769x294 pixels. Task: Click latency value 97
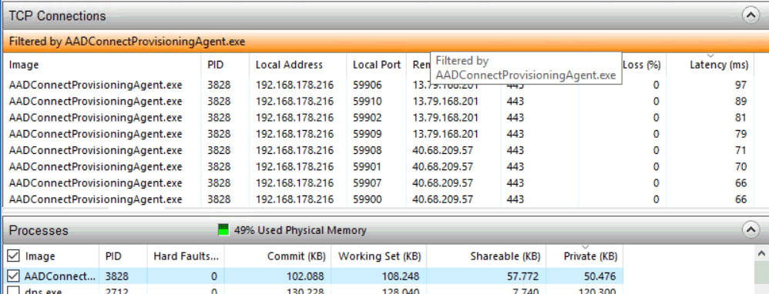click(x=740, y=85)
